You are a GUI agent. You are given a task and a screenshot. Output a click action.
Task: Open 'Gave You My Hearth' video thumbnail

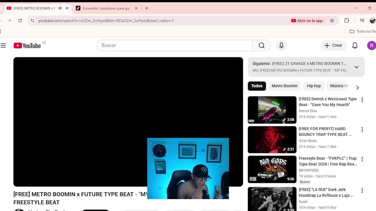(x=272, y=110)
